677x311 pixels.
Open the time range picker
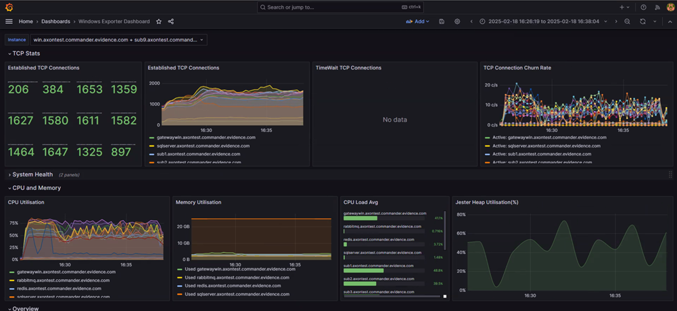pyautogui.click(x=544, y=21)
